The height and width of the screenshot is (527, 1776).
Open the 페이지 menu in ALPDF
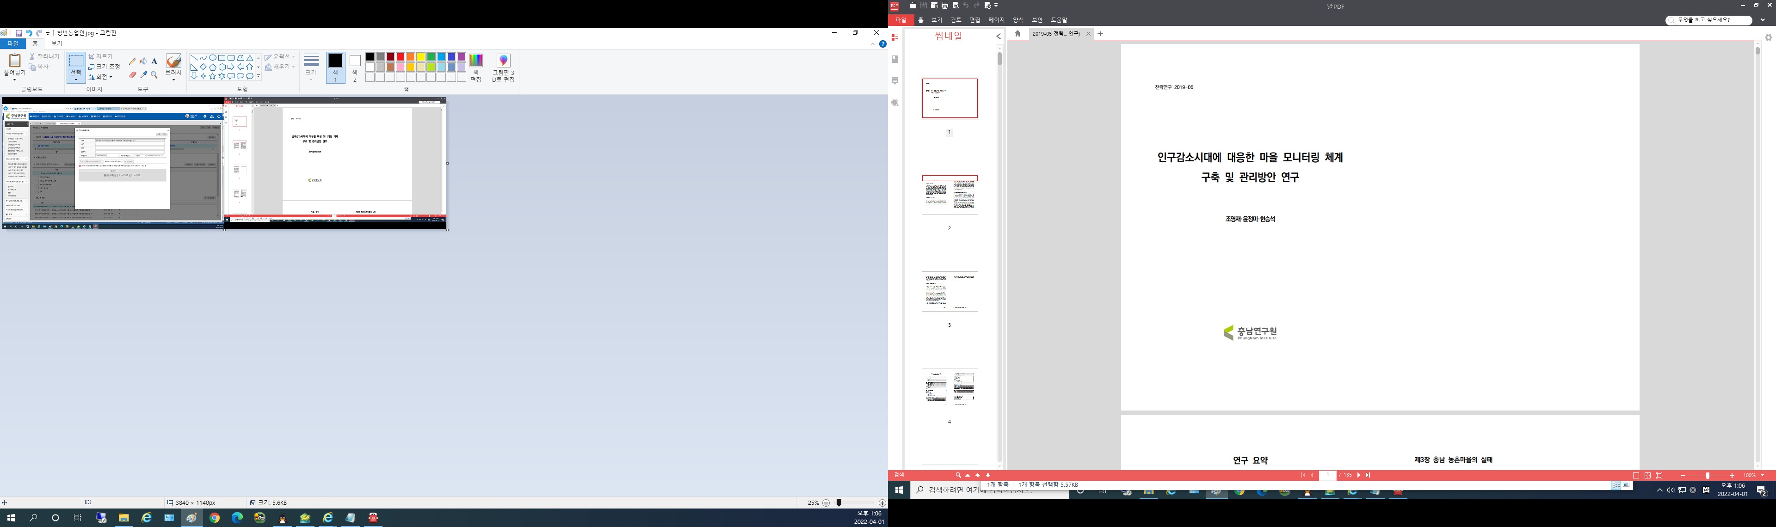996,20
